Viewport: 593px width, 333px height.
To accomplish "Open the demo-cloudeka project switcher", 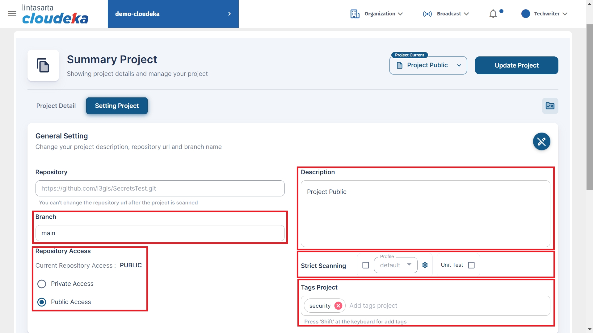I will (173, 14).
